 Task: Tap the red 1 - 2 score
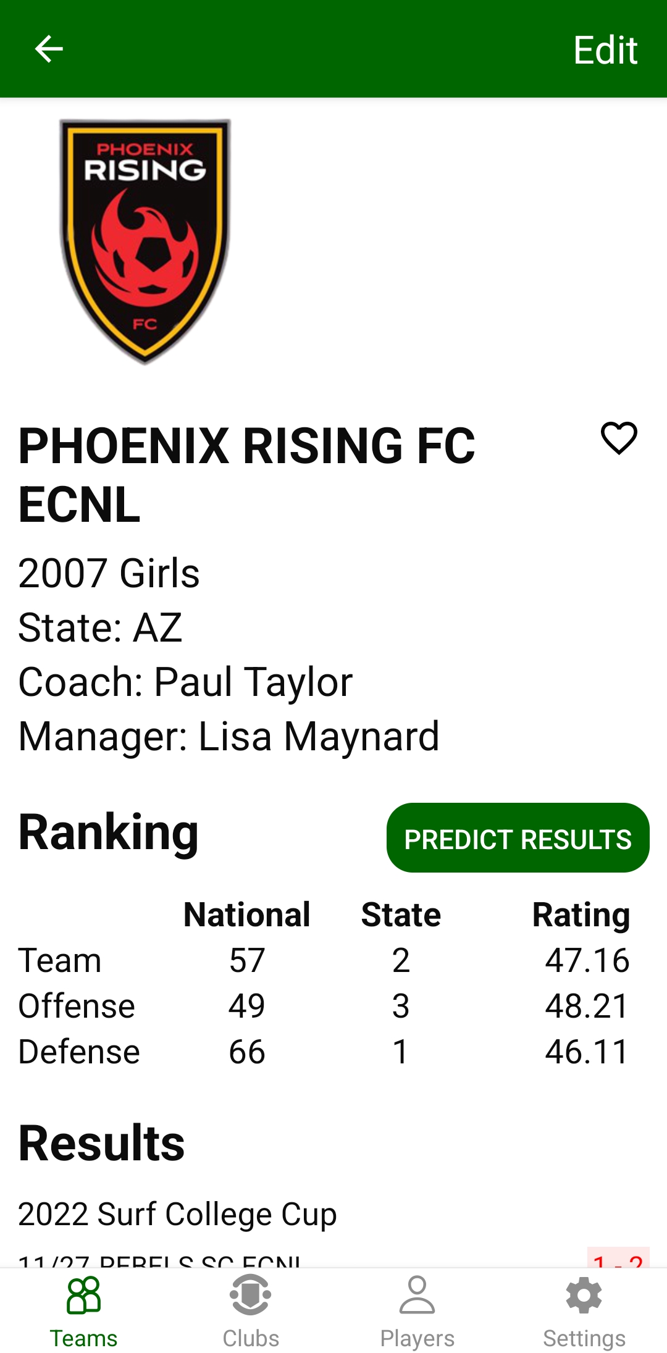pyautogui.click(x=618, y=1260)
